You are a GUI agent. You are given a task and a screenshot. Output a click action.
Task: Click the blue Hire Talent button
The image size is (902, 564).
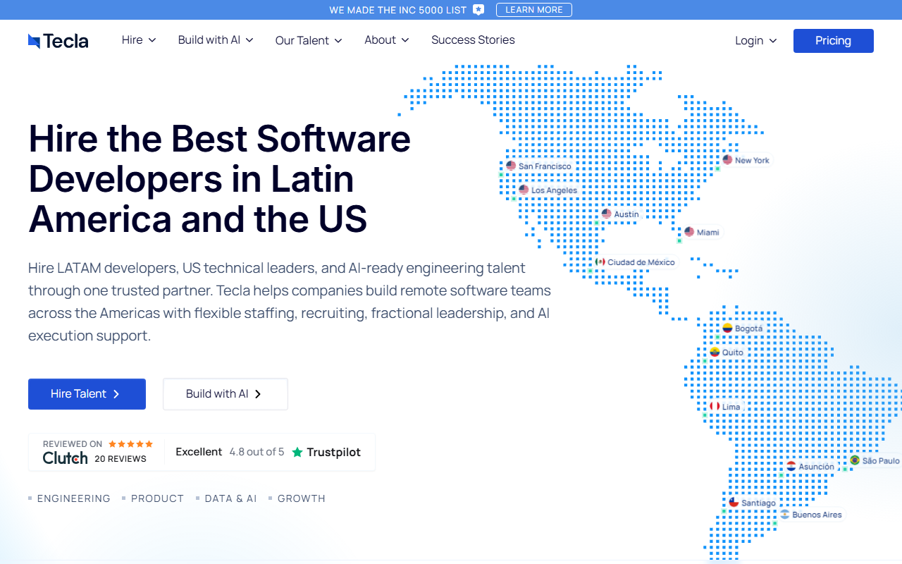click(x=87, y=394)
